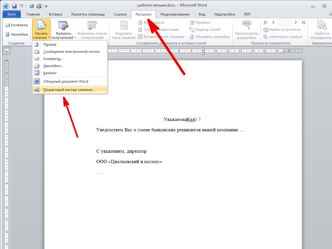The height and width of the screenshot is (249, 332).
Task: Open the Рецензирование tab
Action: point(175,14)
